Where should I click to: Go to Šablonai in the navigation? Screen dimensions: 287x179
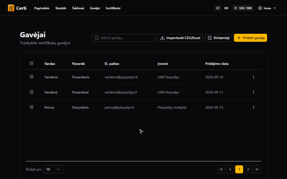78,8
